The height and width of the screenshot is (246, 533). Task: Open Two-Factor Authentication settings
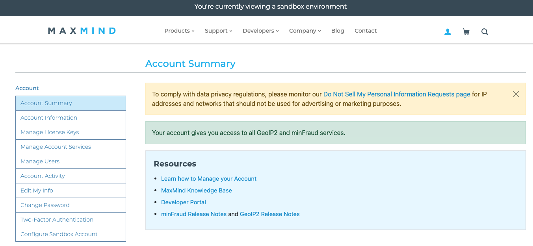[x=57, y=220]
